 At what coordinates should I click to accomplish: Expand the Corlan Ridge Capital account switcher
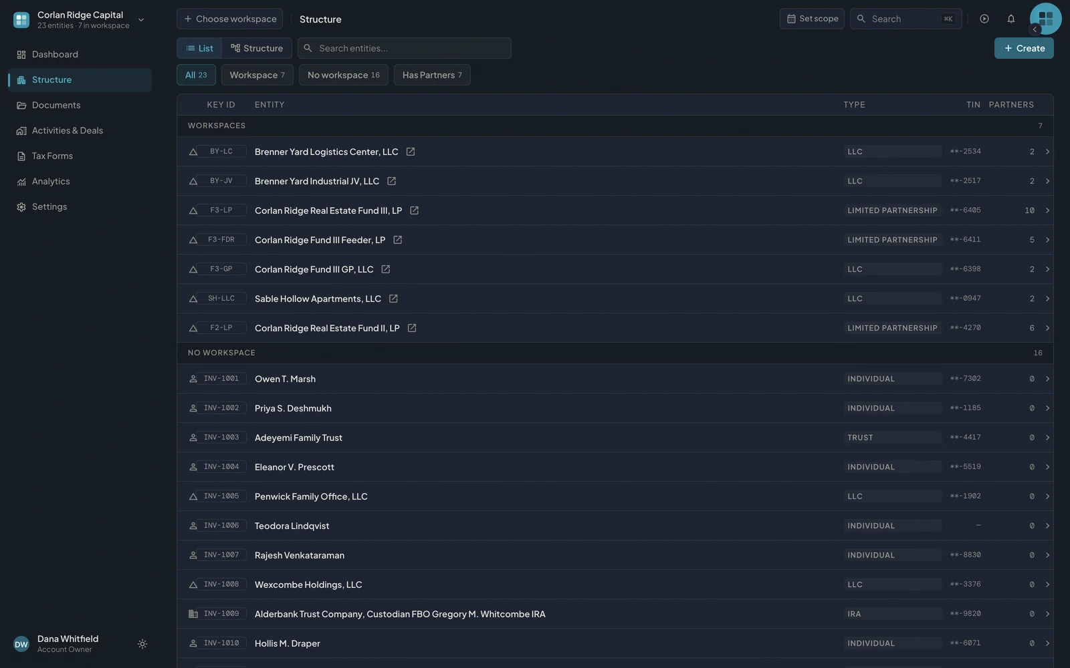[141, 19]
